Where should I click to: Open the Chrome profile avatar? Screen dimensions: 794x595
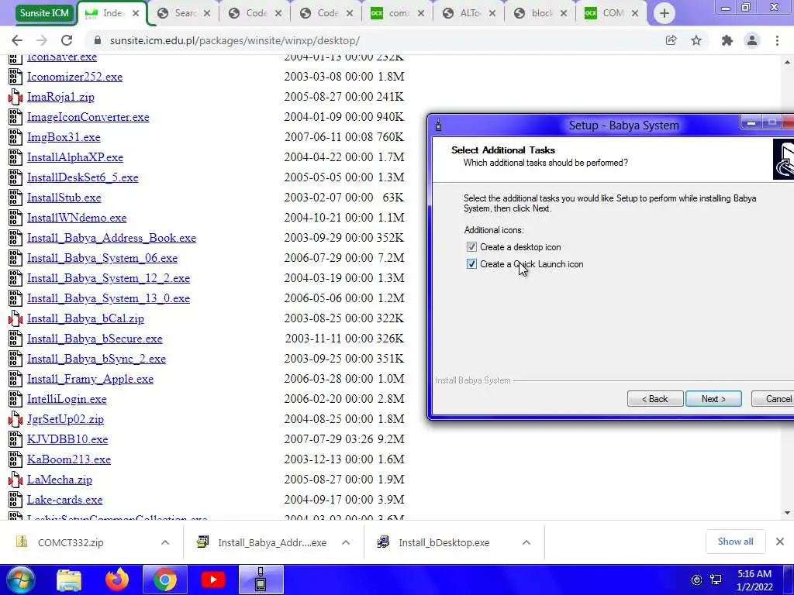point(752,40)
